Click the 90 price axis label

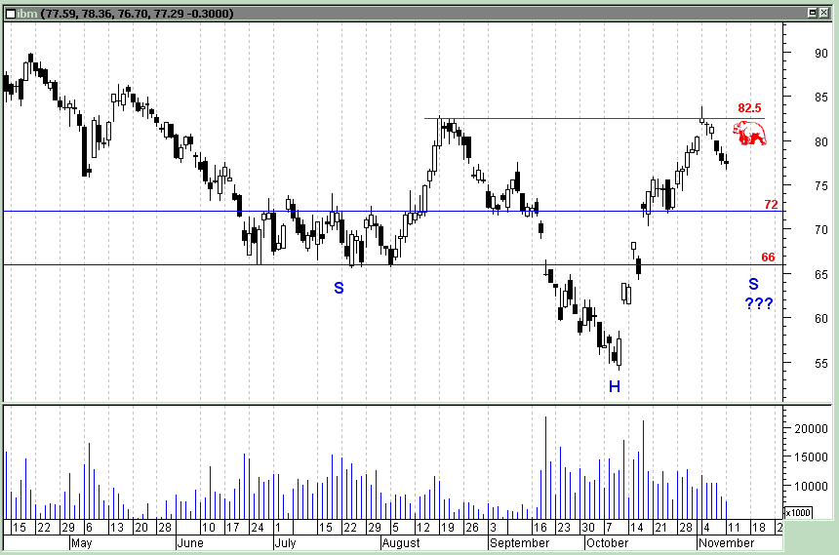(820, 53)
